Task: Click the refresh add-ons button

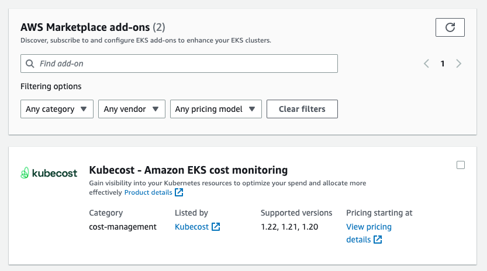Action: click(x=450, y=27)
